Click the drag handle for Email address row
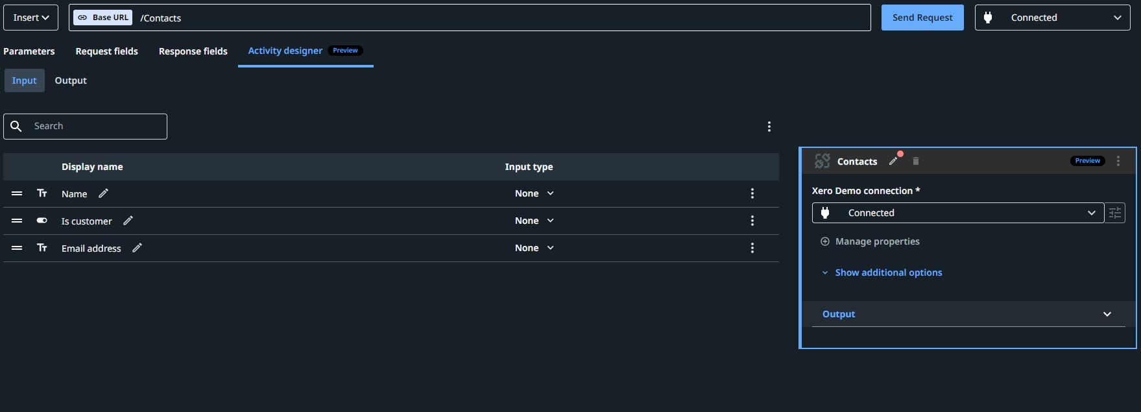The width and height of the screenshot is (1141, 412). click(x=17, y=248)
